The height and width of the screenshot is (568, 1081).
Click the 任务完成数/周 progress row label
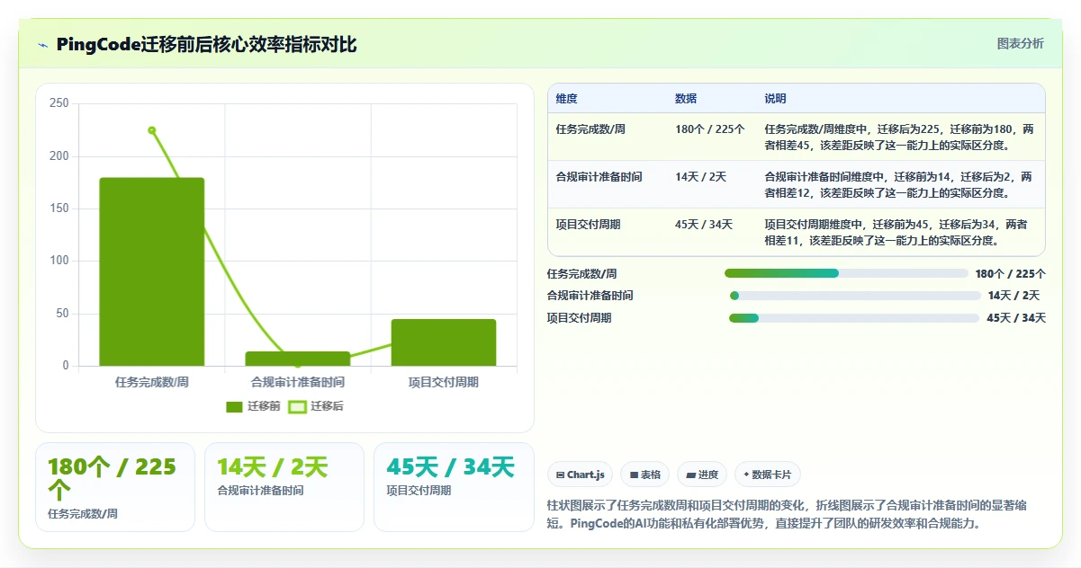point(582,273)
